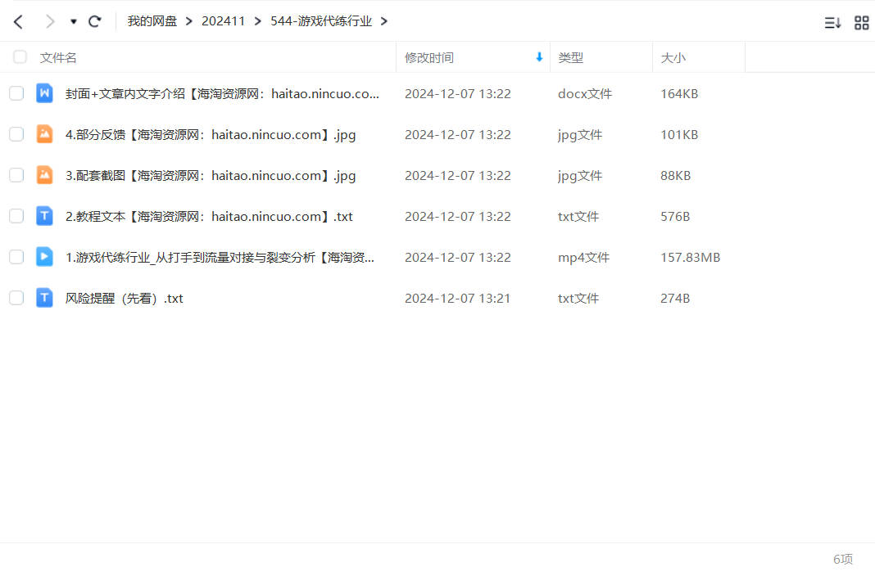Click the docx file's Word icon
Image resolution: width=875 pixels, height=576 pixels.
[x=44, y=93]
